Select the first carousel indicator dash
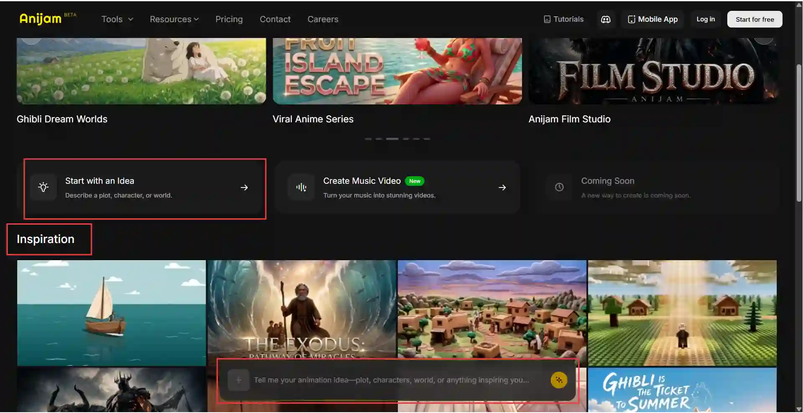The width and height of the screenshot is (803, 413). pos(368,139)
